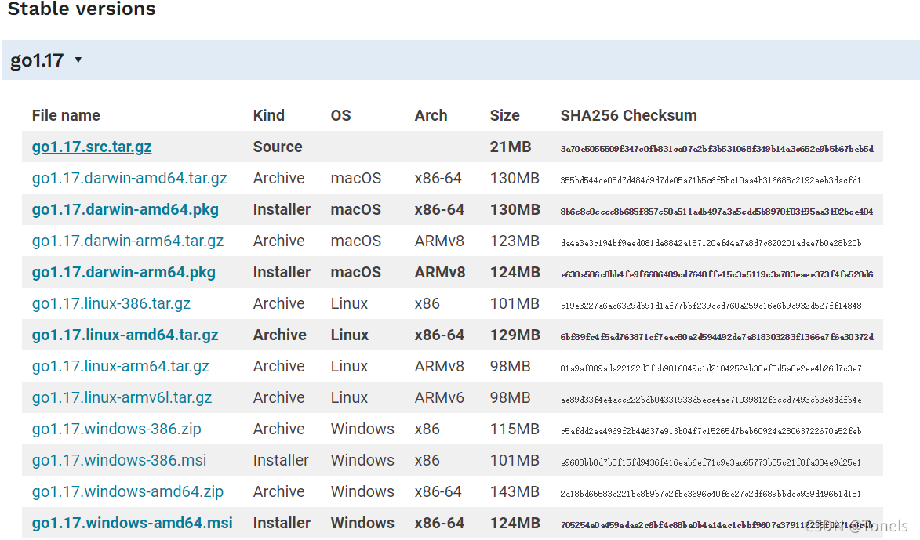Click the File name column header
Screen dimensions: 920x540
[x=66, y=115]
